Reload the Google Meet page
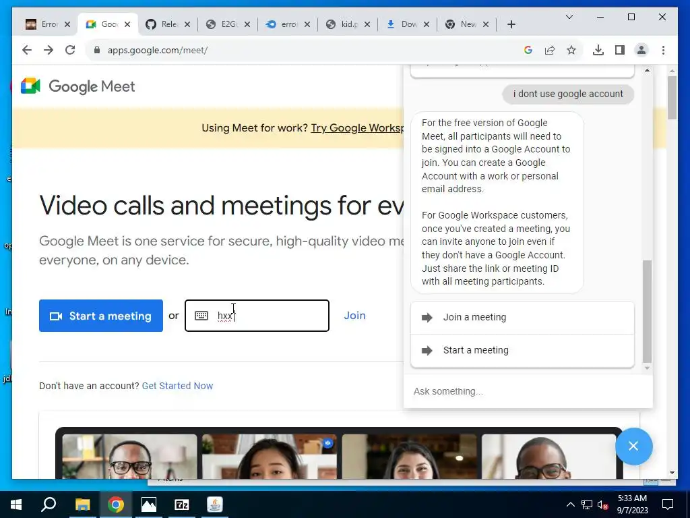This screenshot has width=690, height=518. coord(70,50)
